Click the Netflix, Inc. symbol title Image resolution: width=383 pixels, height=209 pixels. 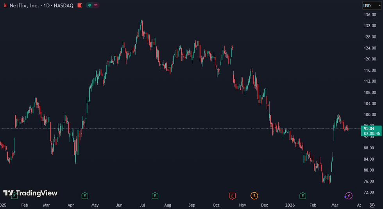pyautogui.click(x=24, y=5)
